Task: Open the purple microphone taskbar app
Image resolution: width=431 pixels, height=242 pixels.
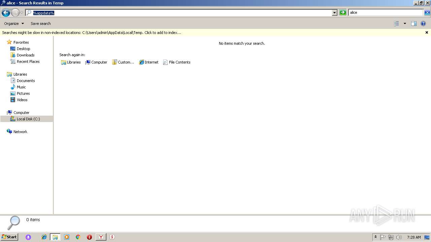Action: 28,237
